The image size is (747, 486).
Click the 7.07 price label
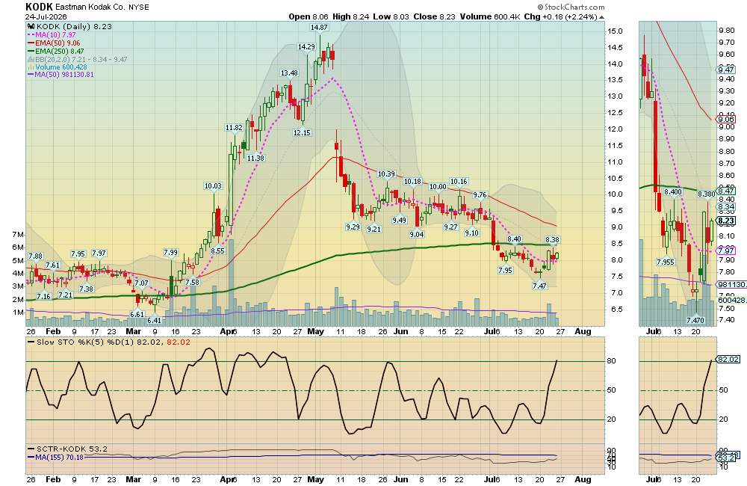[x=141, y=283]
